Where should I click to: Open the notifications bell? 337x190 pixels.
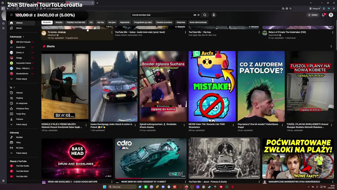(x=324, y=15)
